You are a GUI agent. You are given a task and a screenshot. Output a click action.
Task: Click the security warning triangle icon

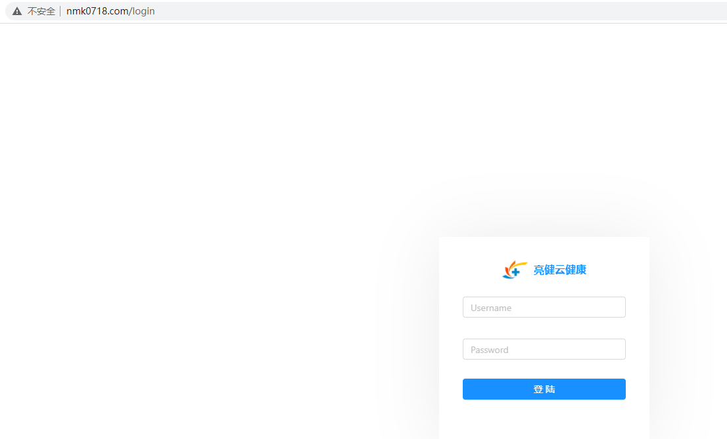17,11
